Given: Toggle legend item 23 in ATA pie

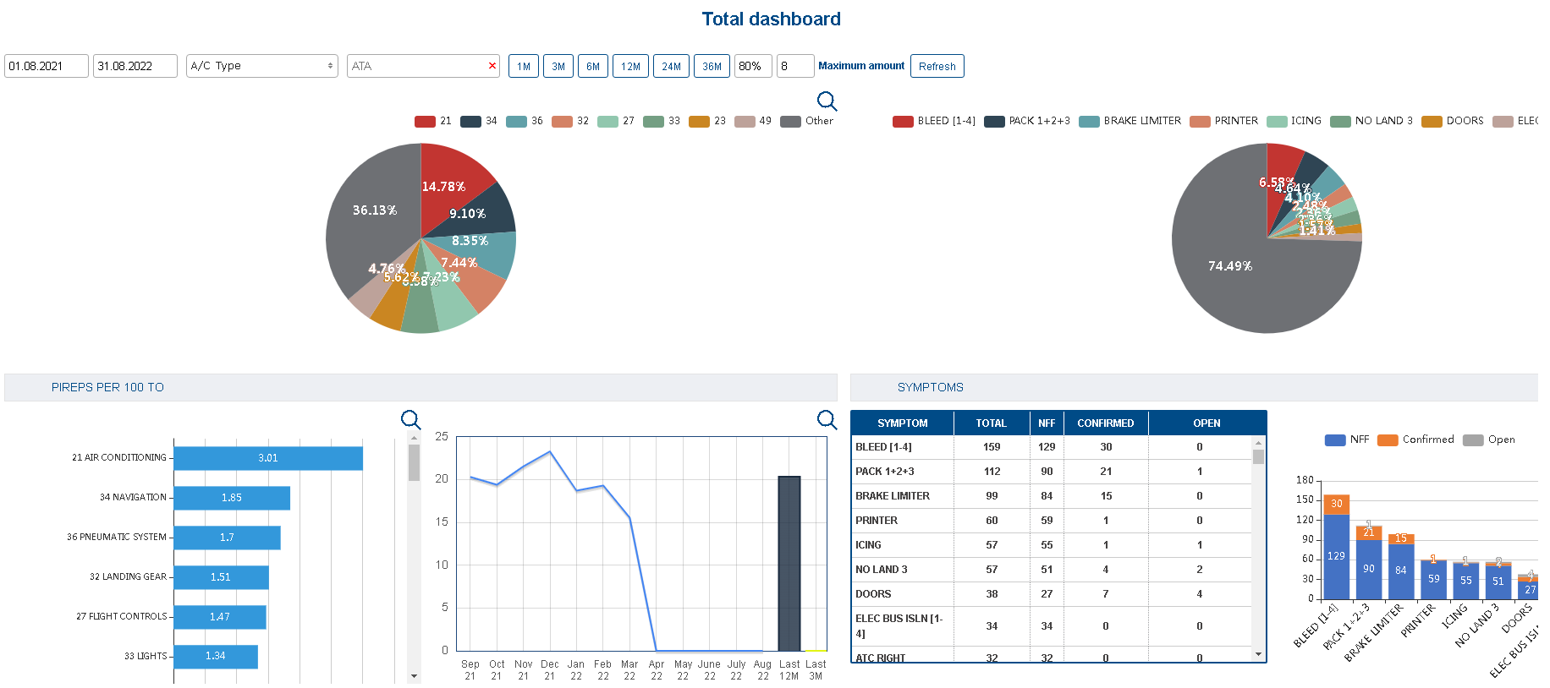Looking at the screenshot, I should (707, 121).
